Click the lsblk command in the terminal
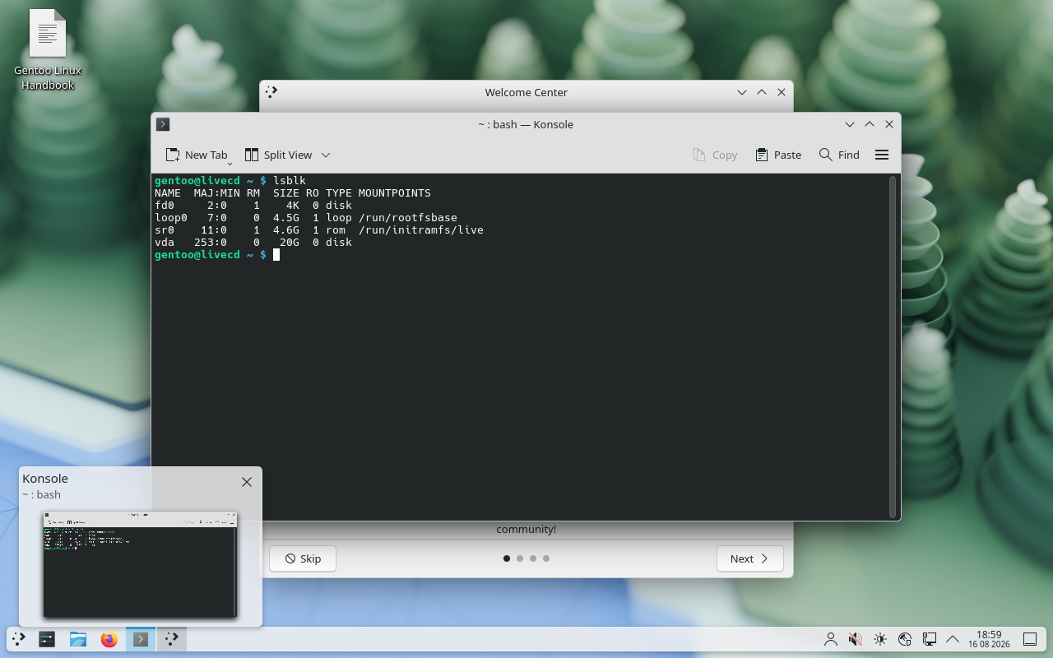 (x=290, y=180)
